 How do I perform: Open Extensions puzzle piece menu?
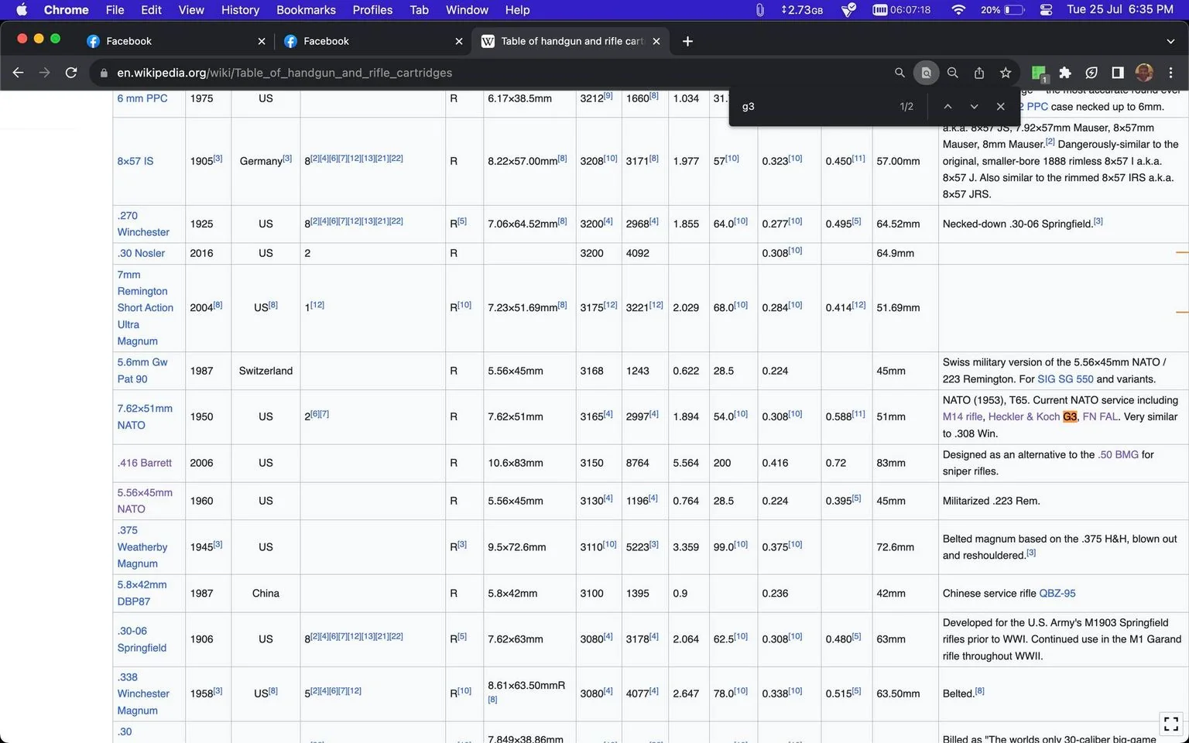[x=1065, y=73]
